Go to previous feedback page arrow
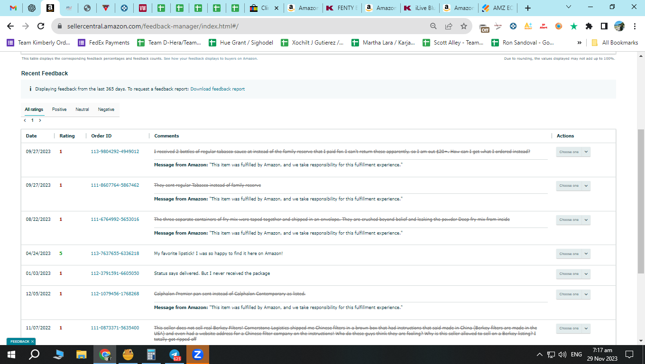This screenshot has height=364, width=645. pos(25,120)
